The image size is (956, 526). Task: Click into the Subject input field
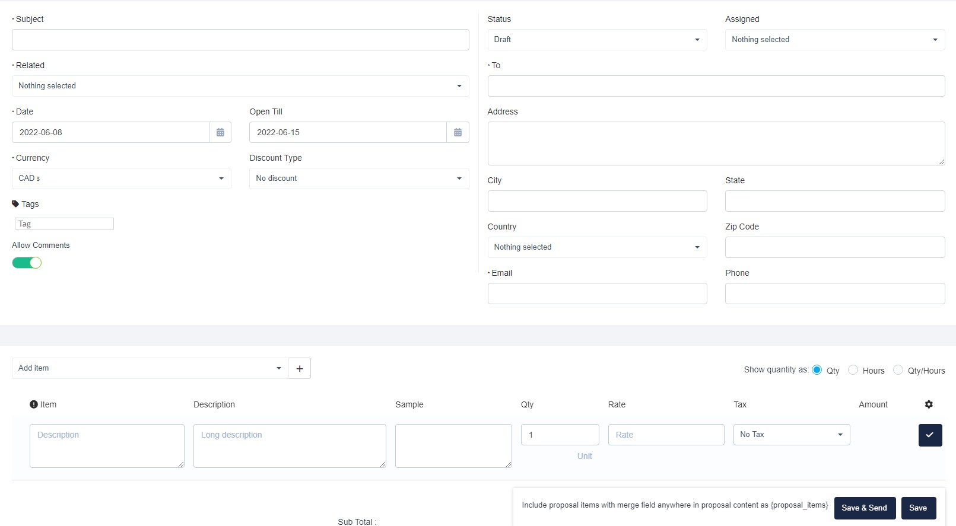[x=240, y=40]
